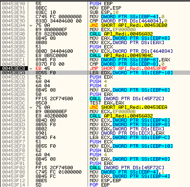
Task: Select JMP SHORT API_Redi.00453F0F instruction
Action: [128, 68]
